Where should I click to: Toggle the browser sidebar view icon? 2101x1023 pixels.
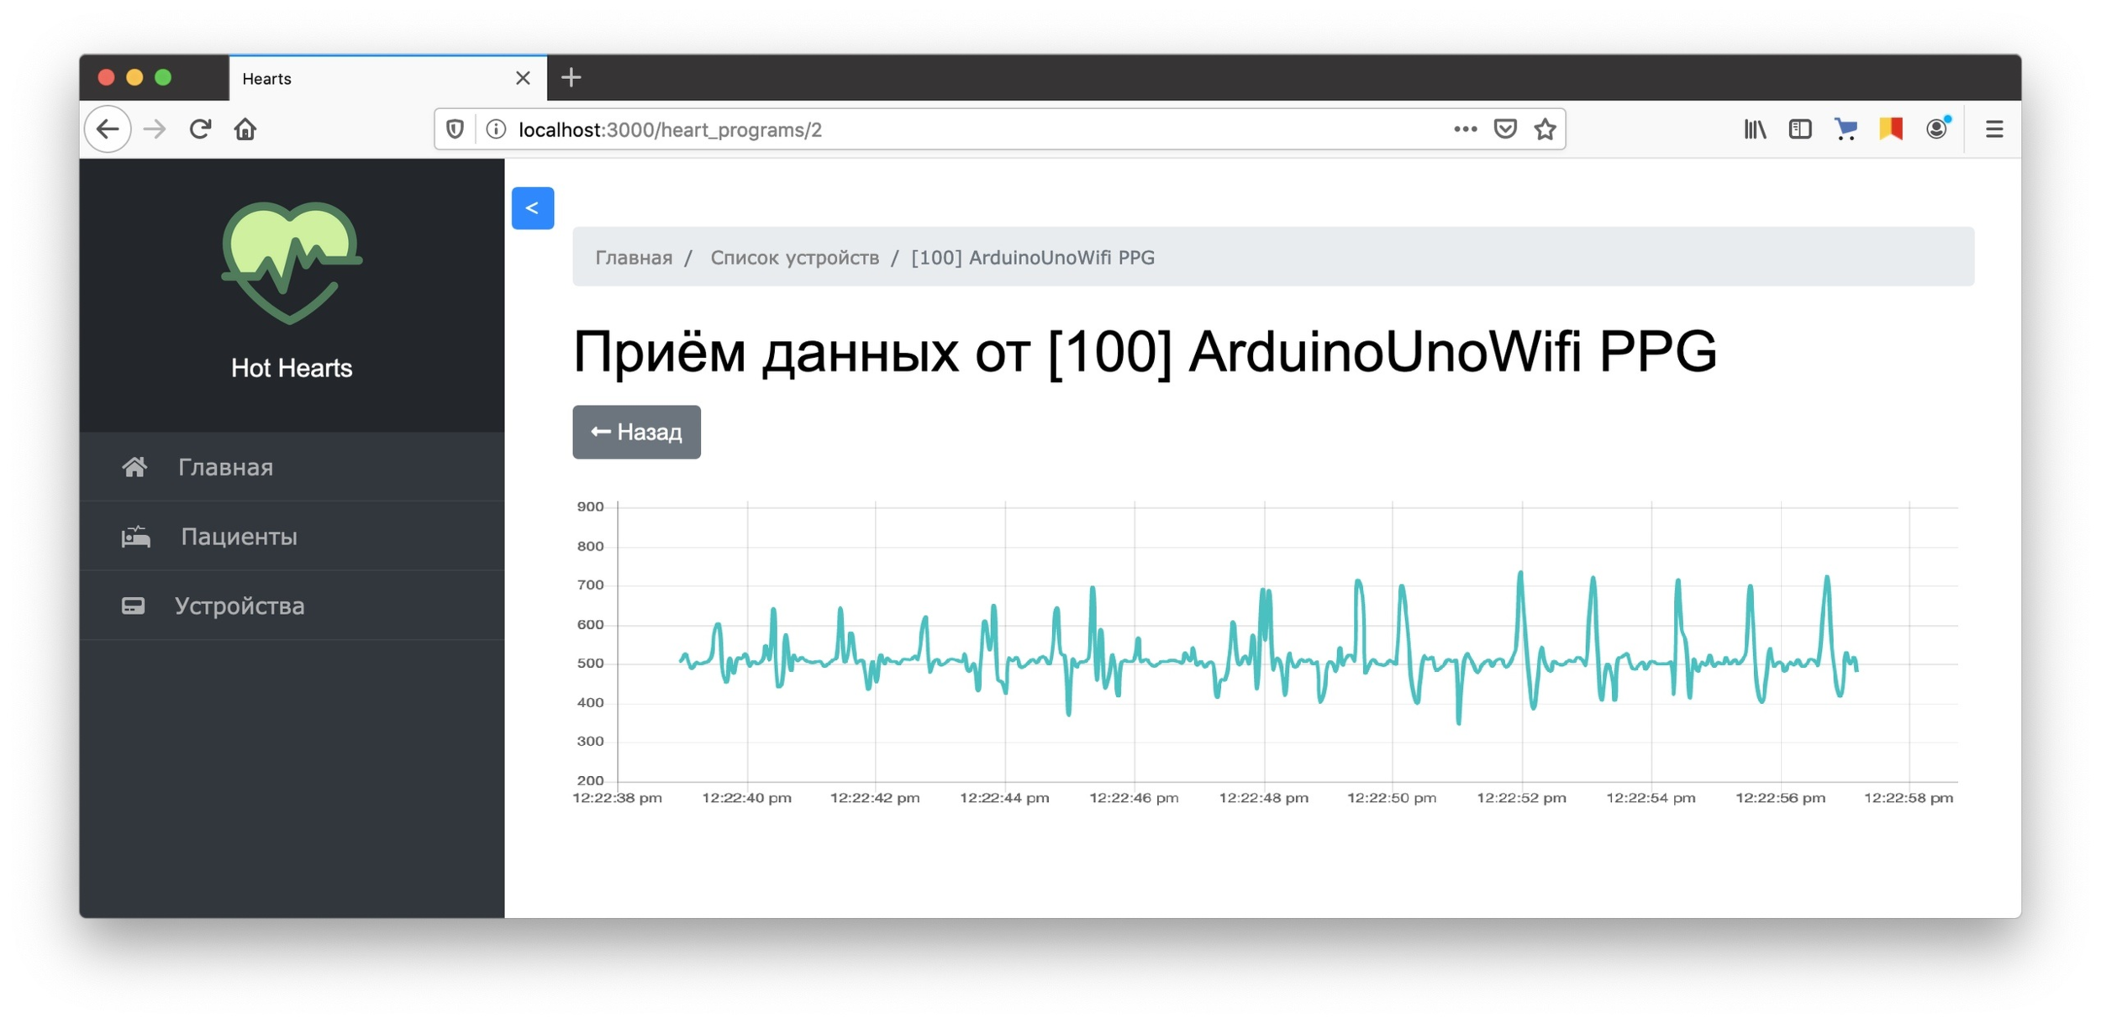pos(1799,129)
